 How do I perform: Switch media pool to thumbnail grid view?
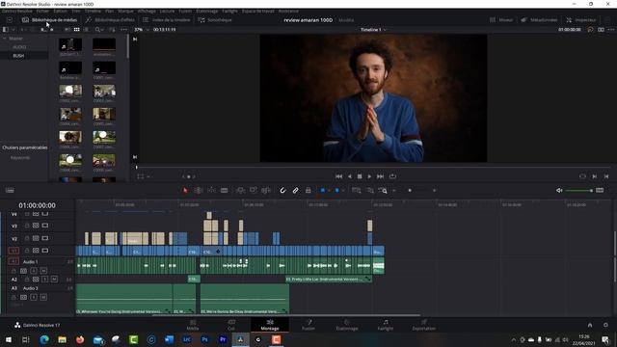point(77,30)
